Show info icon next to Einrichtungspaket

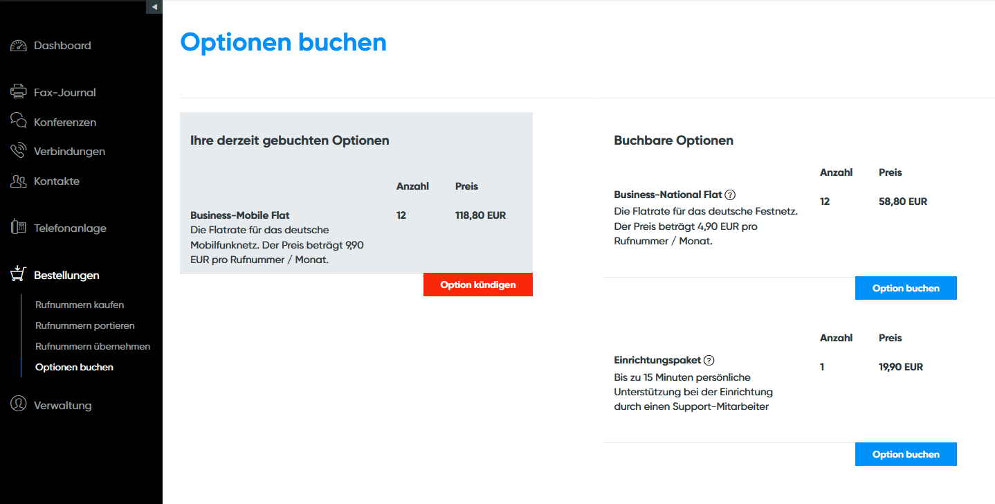(x=709, y=361)
